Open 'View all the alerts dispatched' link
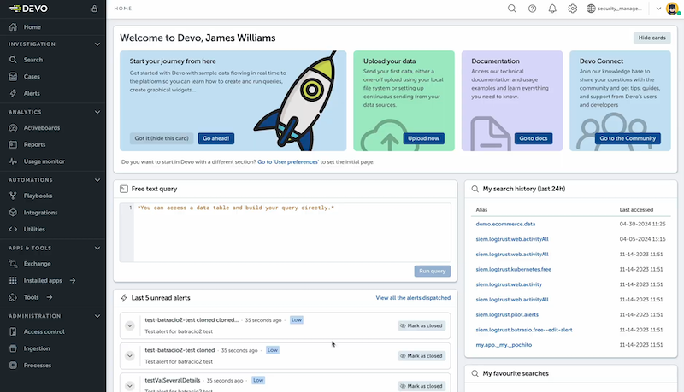684x392 pixels. click(412, 298)
